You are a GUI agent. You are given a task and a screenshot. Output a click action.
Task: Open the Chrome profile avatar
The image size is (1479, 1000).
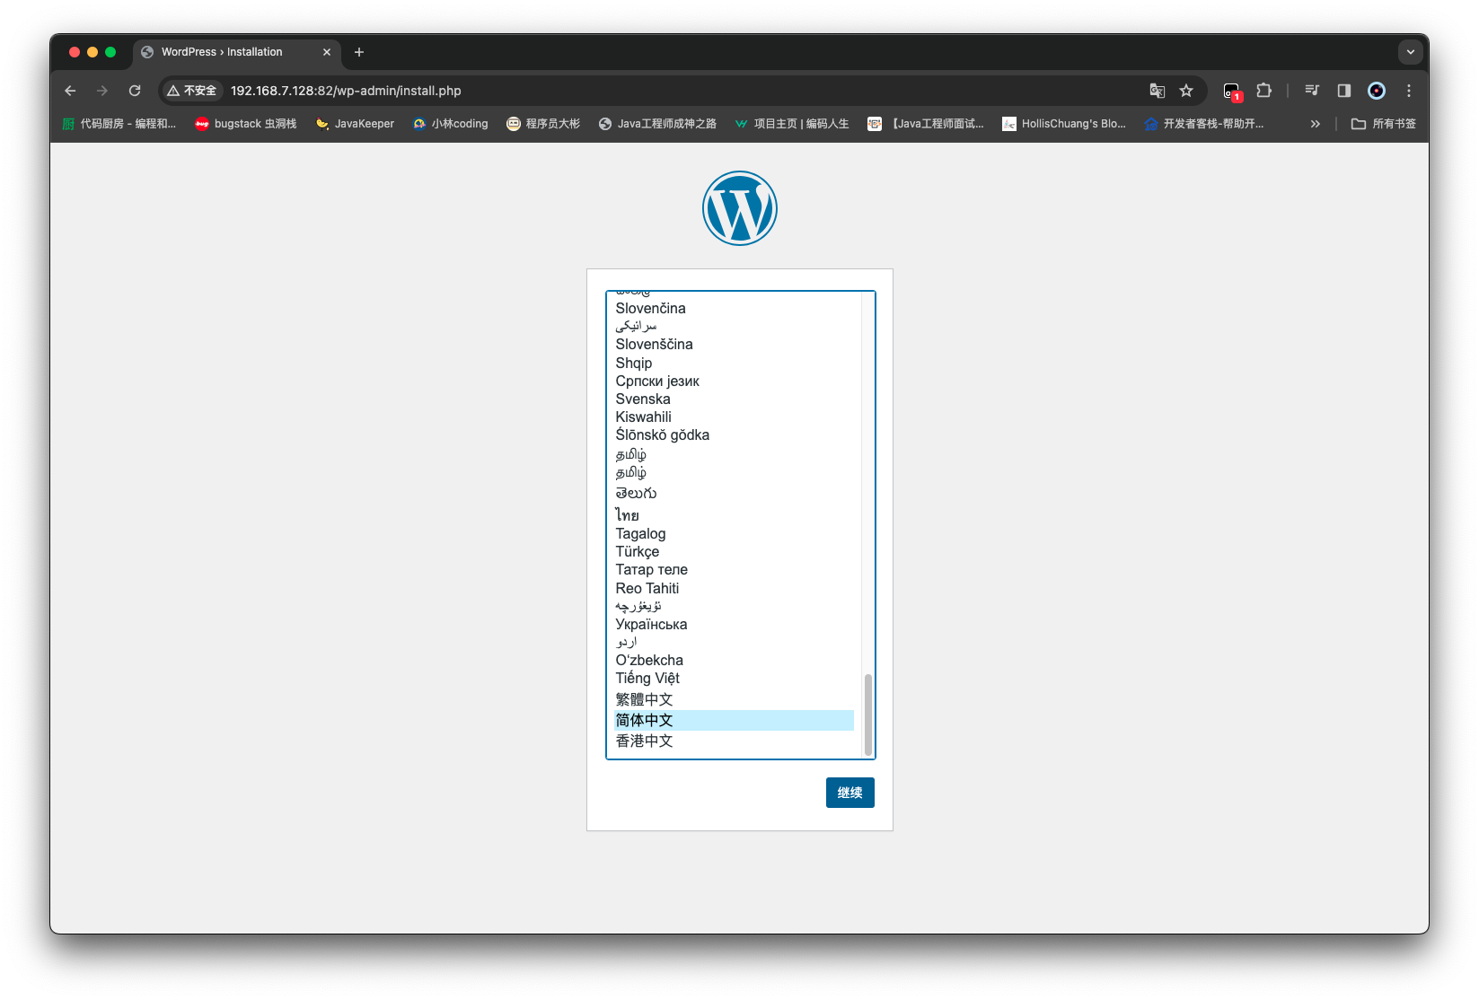[1377, 91]
